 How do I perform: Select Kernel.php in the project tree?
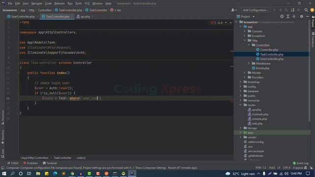pos(262,68)
